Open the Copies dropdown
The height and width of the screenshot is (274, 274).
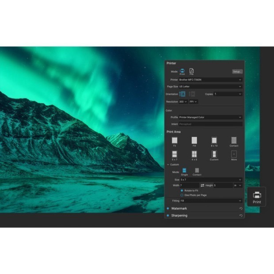point(228,94)
